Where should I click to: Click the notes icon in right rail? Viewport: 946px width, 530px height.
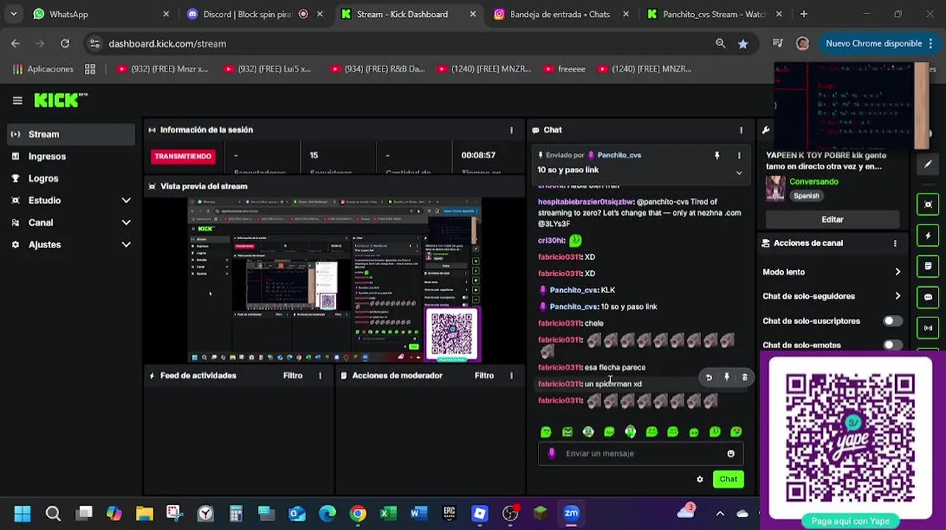(x=928, y=266)
